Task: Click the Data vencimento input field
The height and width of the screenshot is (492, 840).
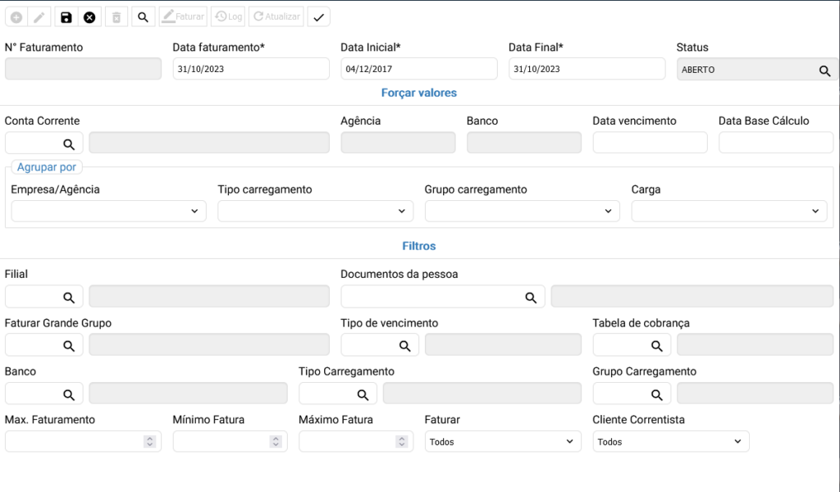Action: pyautogui.click(x=650, y=143)
